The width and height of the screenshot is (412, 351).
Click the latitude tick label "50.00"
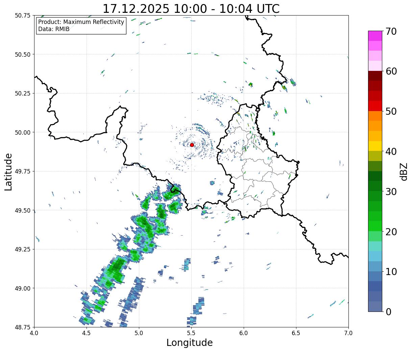coord(23,132)
